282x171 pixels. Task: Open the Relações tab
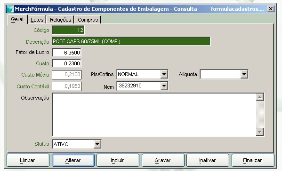pos(60,20)
